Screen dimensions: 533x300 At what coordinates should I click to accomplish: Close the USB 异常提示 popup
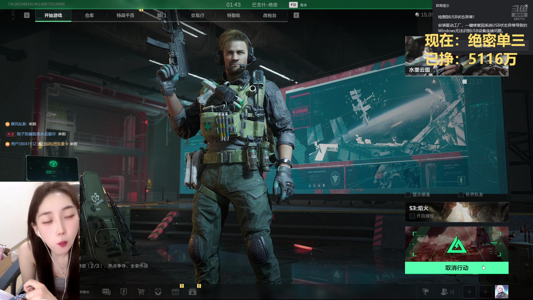pos(526,6)
